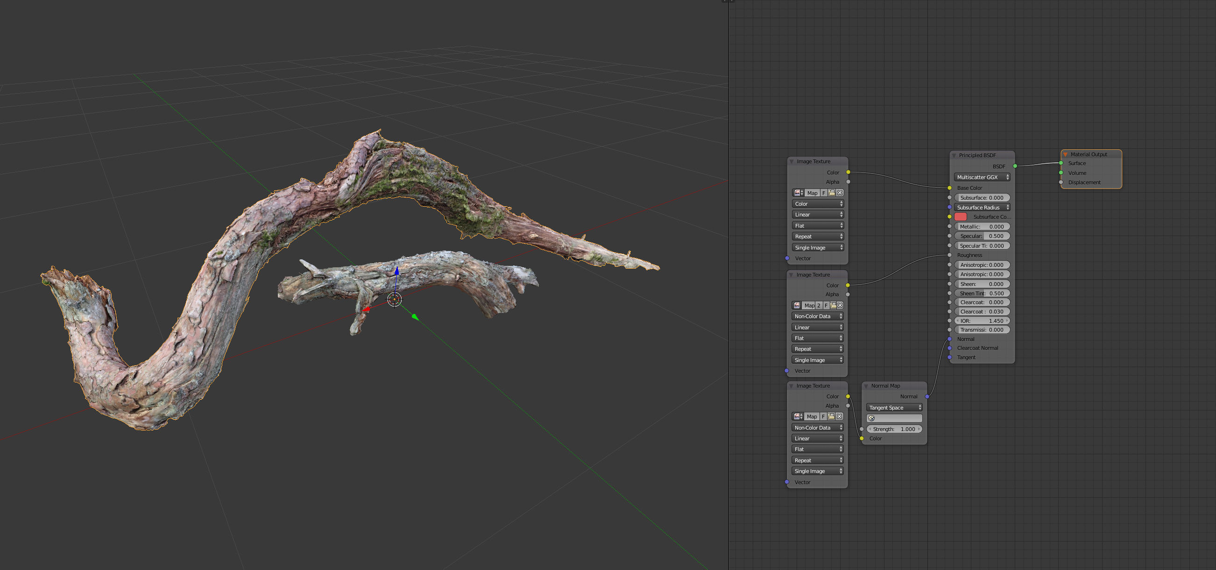Click the X icon on the top Image Texture node
Image resolution: width=1216 pixels, height=570 pixels.
click(840, 193)
